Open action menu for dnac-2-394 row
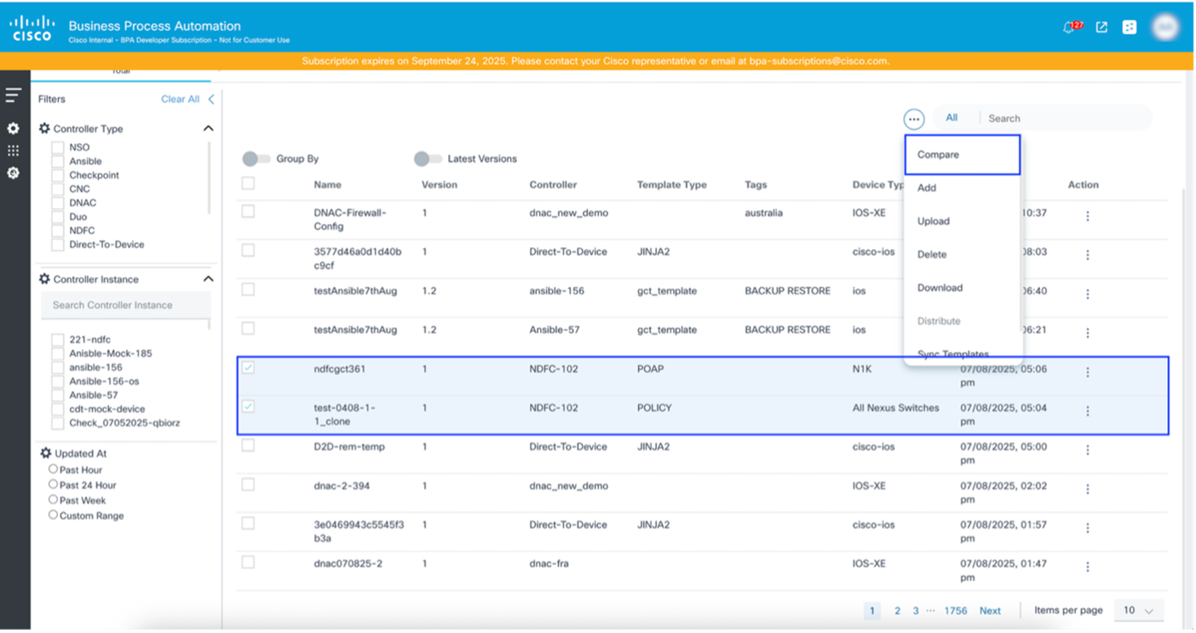This screenshot has width=1196, height=633. [1088, 489]
